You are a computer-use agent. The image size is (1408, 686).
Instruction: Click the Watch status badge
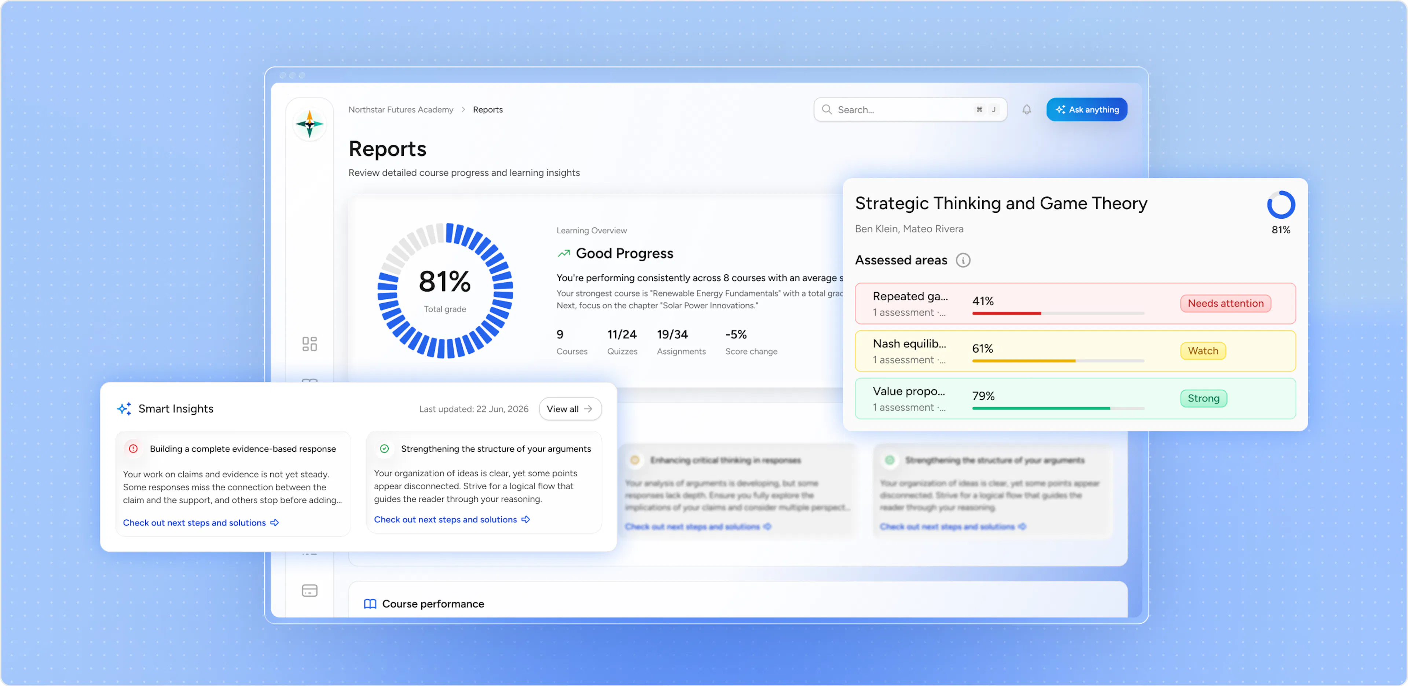click(x=1203, y=351)
